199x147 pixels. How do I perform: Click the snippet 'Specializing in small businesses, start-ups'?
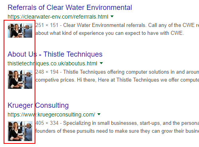point(112,123)
